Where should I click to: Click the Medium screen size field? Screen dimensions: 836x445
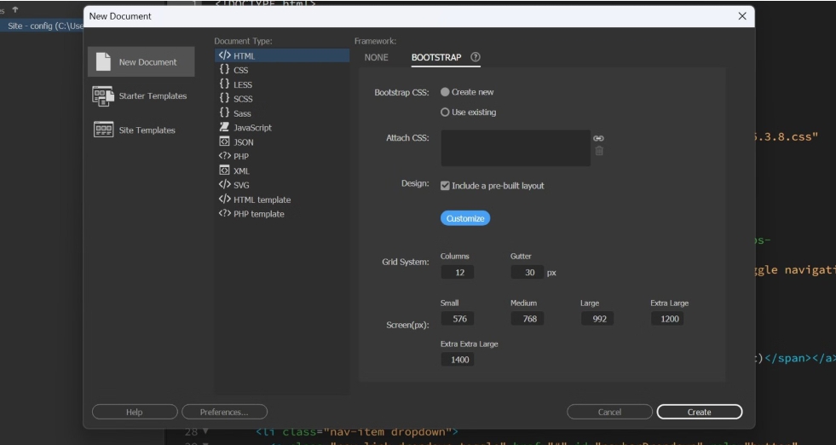click(528, 319)
